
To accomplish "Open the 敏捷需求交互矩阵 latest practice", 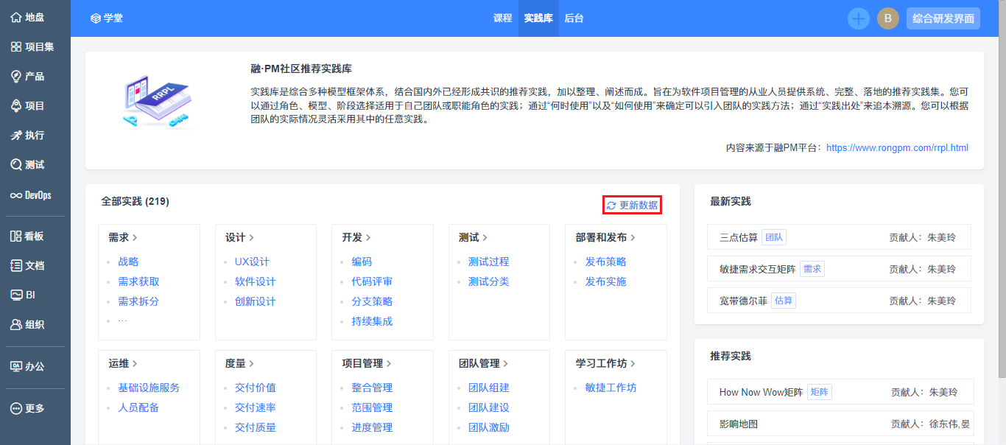I will [x=758, y=269].
